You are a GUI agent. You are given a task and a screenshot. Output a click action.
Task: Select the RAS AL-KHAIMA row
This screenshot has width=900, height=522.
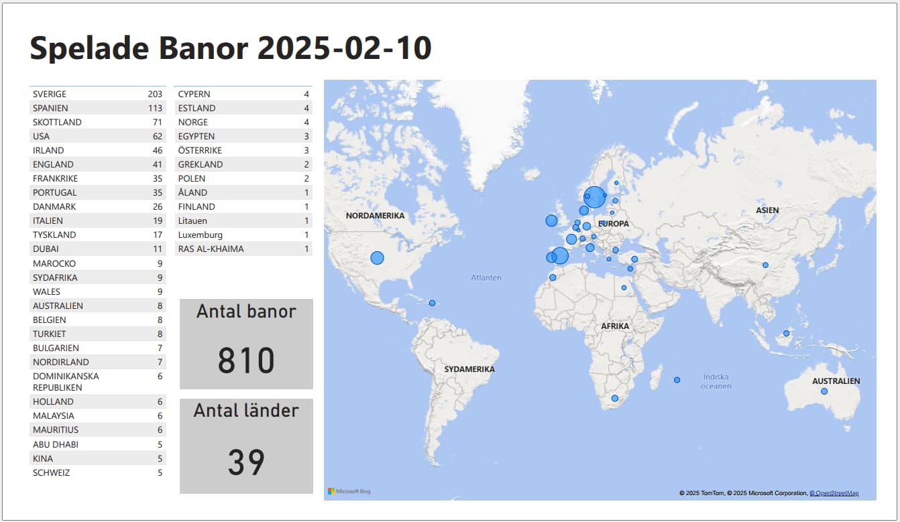click(243, 249)
